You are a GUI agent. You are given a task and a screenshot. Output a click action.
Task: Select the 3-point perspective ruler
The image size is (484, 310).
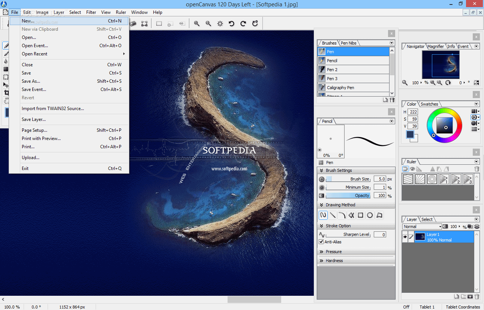pyautogui.click(x=468, y=179)
